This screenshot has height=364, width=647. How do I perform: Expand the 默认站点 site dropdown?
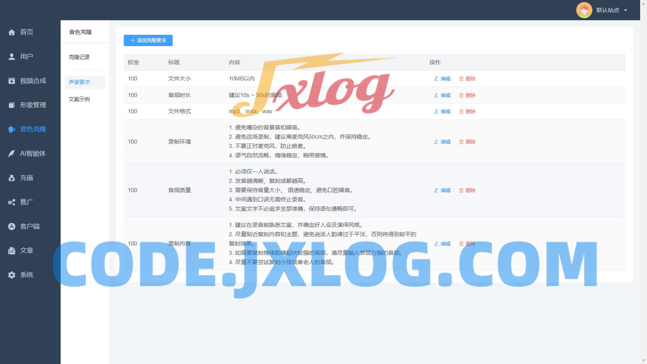click(625, 10)
